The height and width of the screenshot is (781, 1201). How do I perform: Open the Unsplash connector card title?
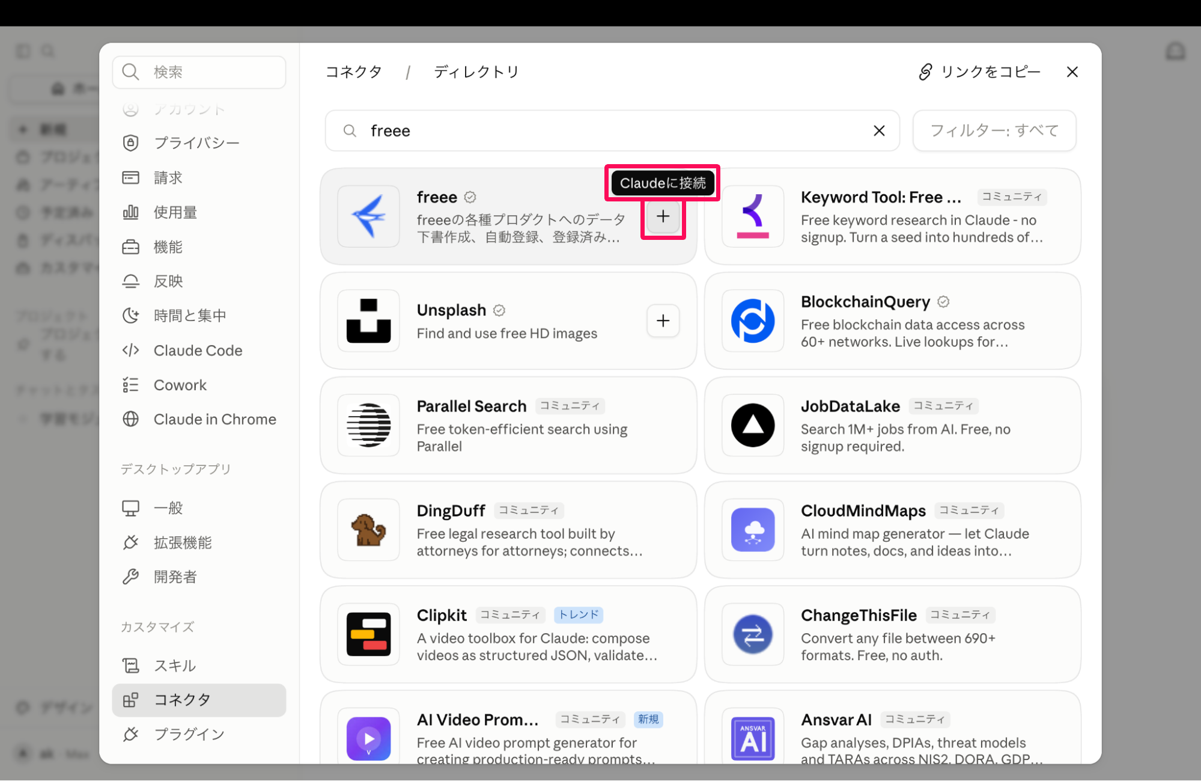coord(451,310)
